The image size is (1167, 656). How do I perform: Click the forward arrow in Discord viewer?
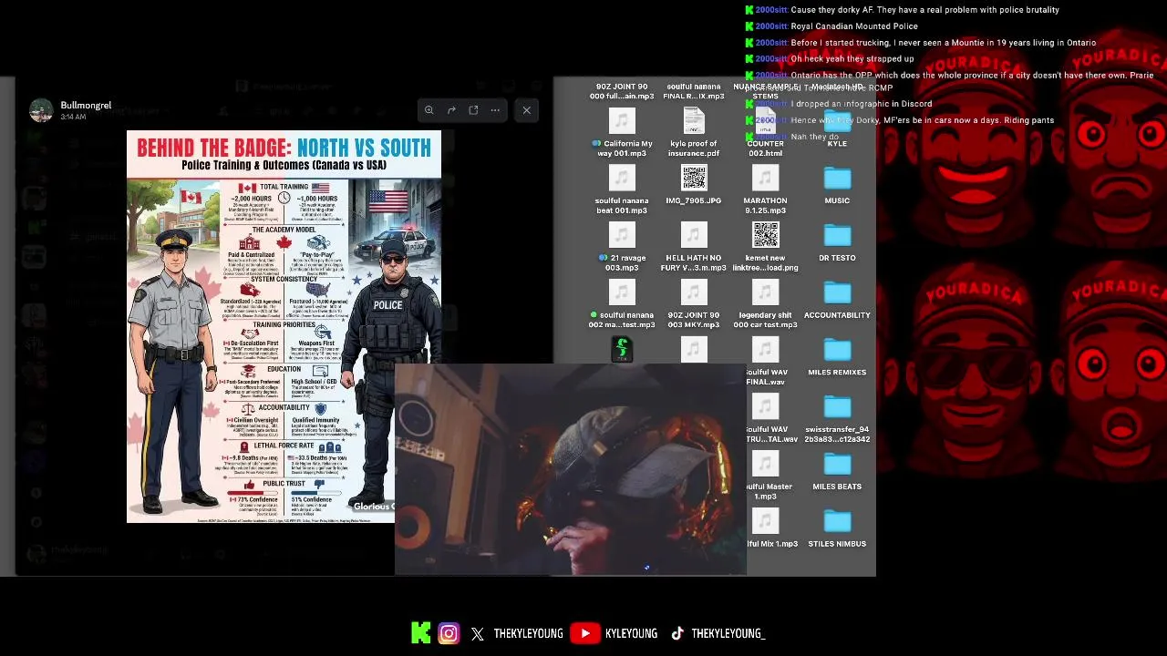(451, 110)
